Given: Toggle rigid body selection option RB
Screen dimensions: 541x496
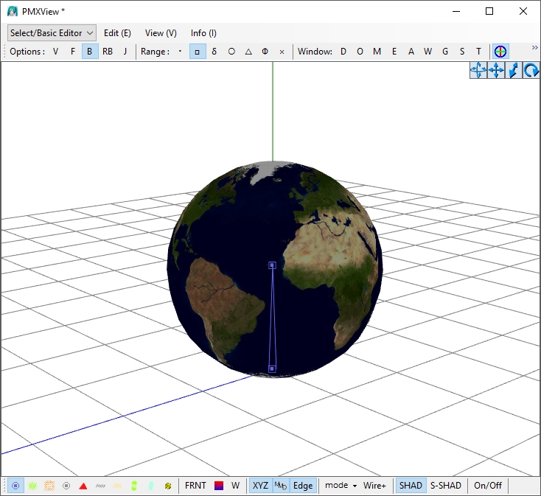Looking at the screenshot, I should [x=108, y=52].
